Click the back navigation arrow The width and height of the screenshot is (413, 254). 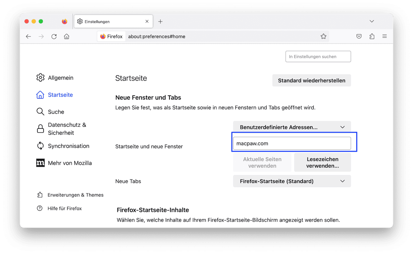pos(29,36)
